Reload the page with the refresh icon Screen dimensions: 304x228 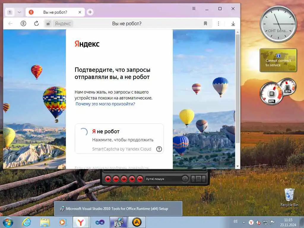point(37,24)
